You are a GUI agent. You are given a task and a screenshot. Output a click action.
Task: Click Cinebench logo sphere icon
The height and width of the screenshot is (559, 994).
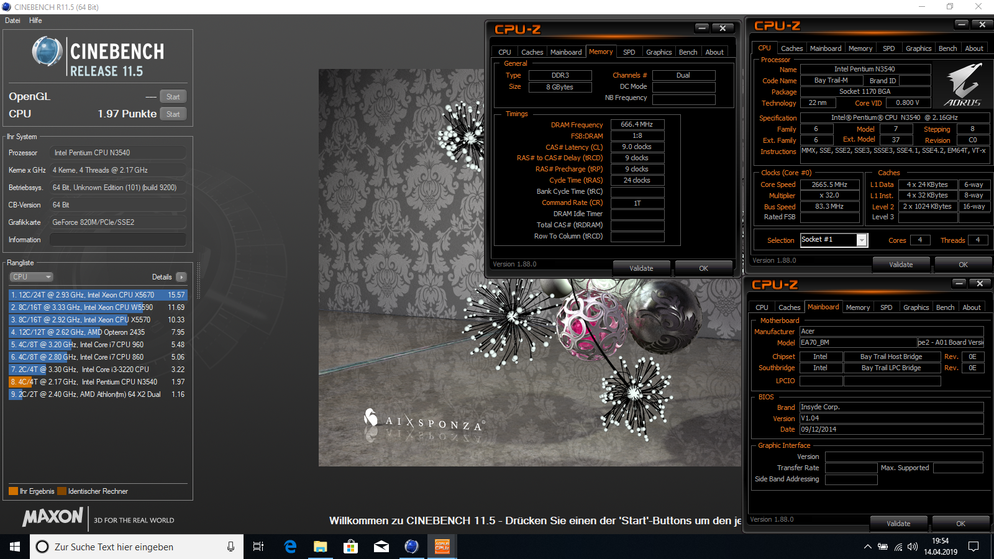coord(47,52)
